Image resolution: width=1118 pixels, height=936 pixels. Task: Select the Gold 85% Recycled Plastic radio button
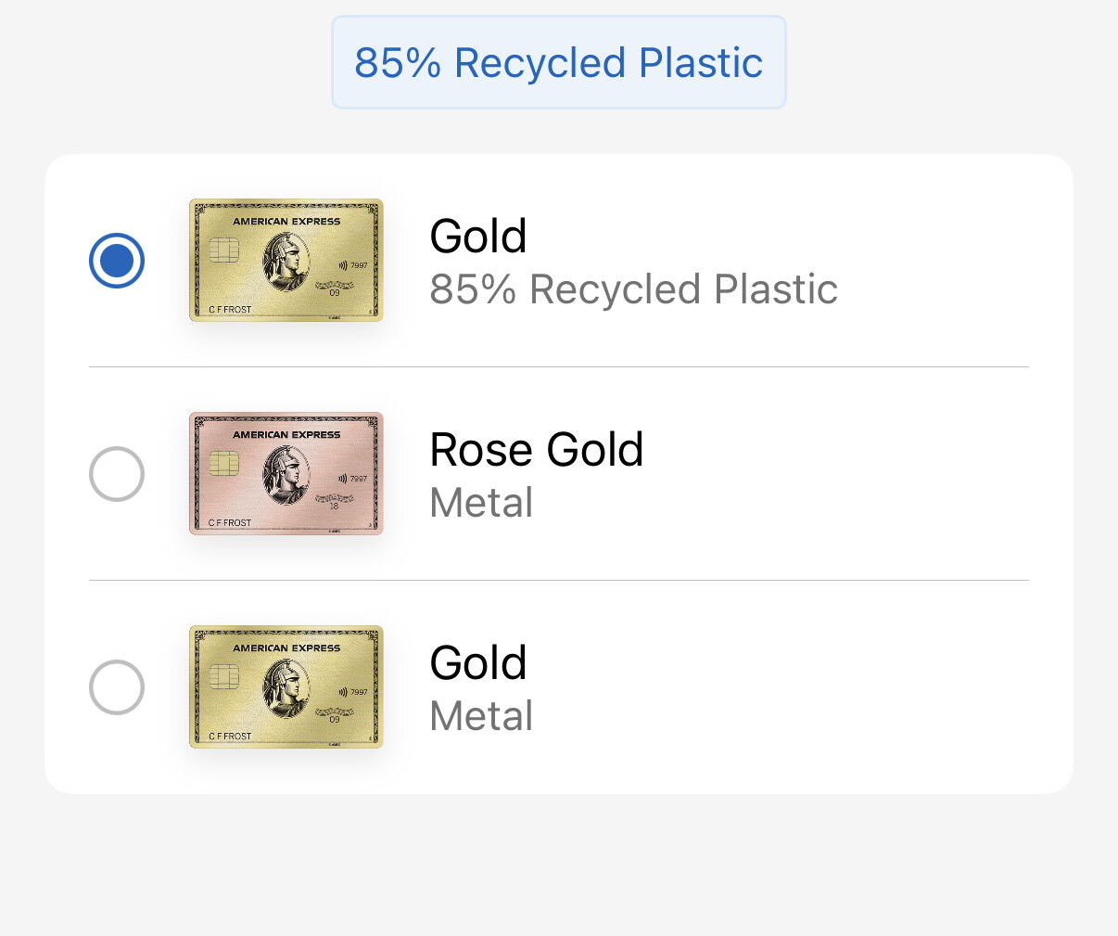(117, 261)
